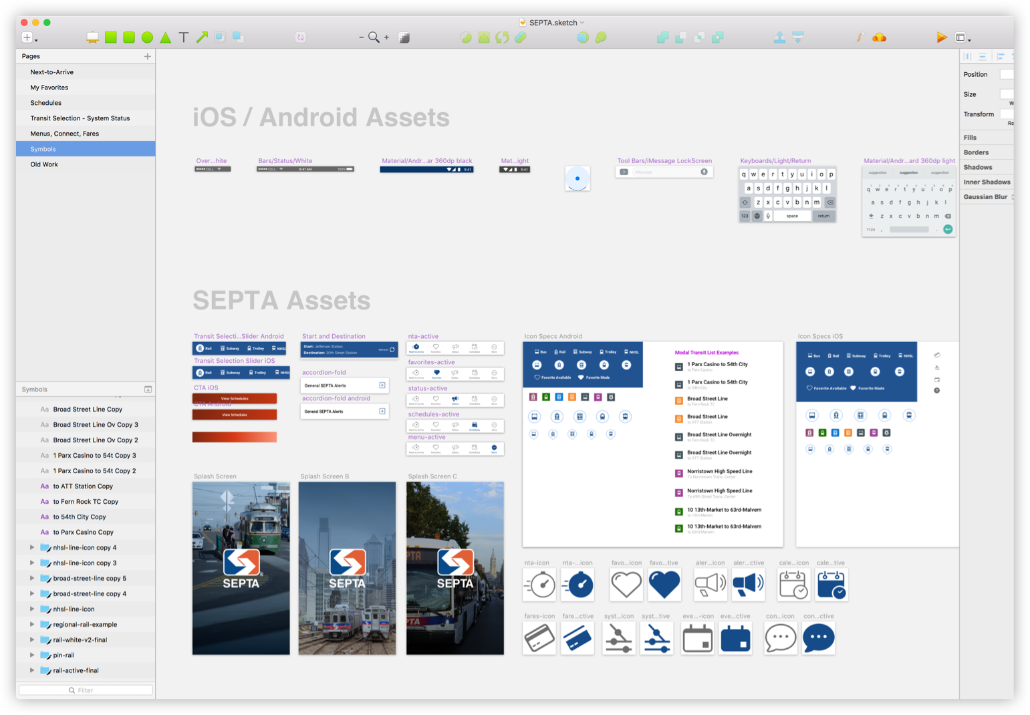The image size is (1030, 715).
Task: Add a new page with plus button
Action: click(x=147, y=56)
